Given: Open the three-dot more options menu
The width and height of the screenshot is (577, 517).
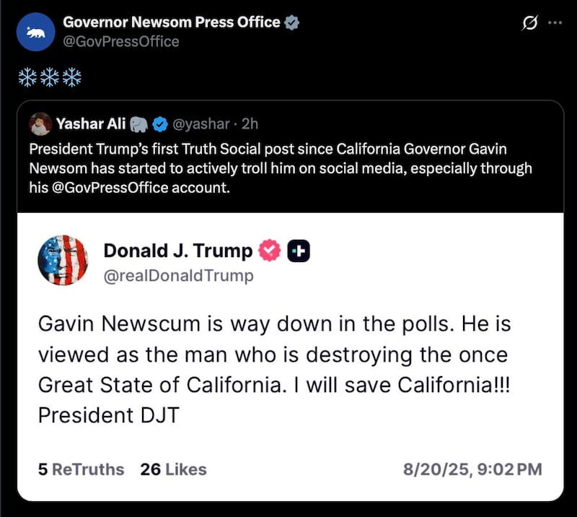Looking at the screenshot, I should (x=554, y=22).
